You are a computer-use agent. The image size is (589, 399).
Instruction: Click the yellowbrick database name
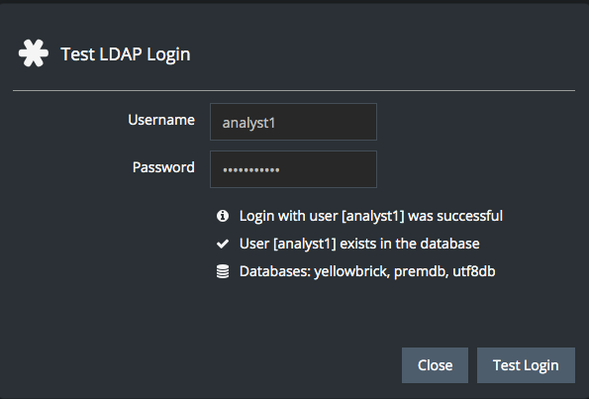coord(351,271)
